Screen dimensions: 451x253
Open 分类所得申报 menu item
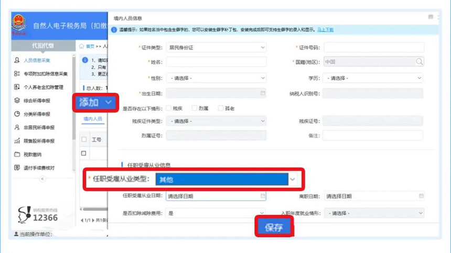point(37,114)
